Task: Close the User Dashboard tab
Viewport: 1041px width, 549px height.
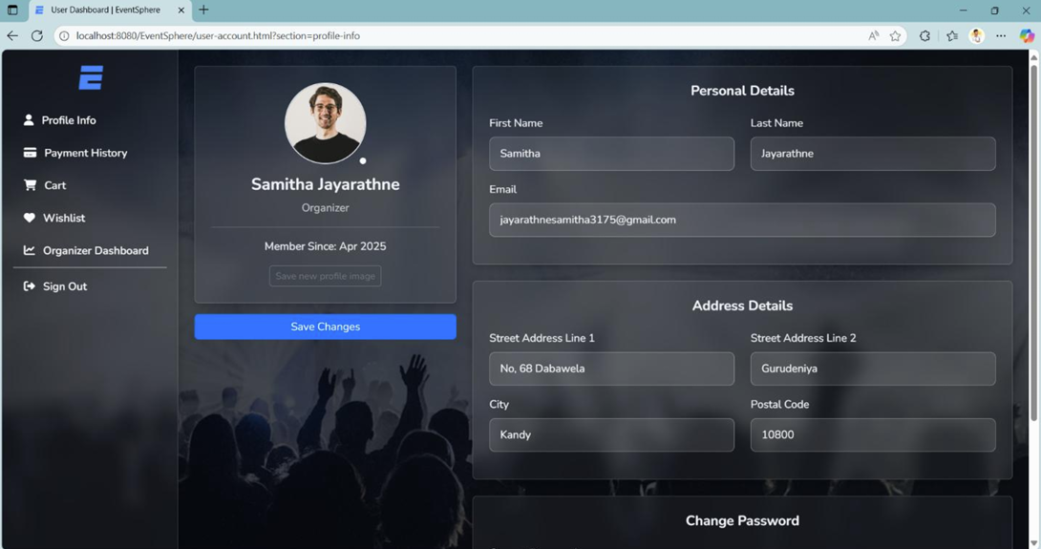Action: 181,11
